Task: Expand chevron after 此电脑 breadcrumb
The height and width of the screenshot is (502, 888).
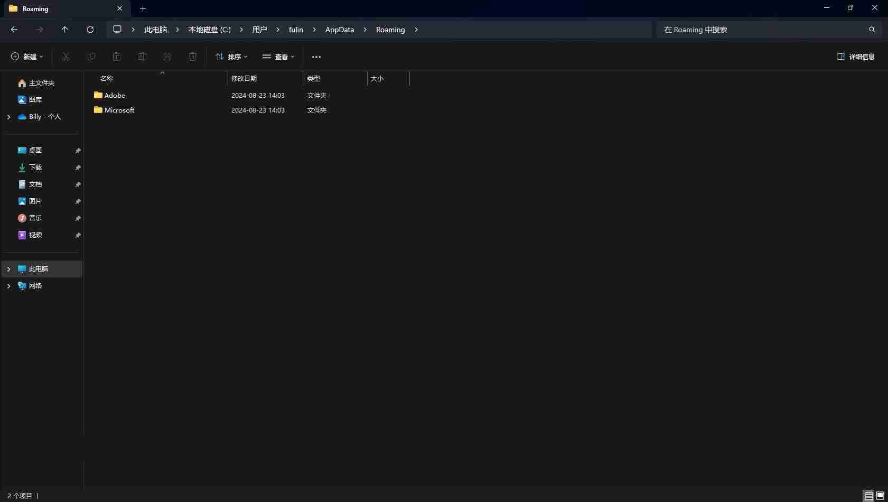Action: 177,30
